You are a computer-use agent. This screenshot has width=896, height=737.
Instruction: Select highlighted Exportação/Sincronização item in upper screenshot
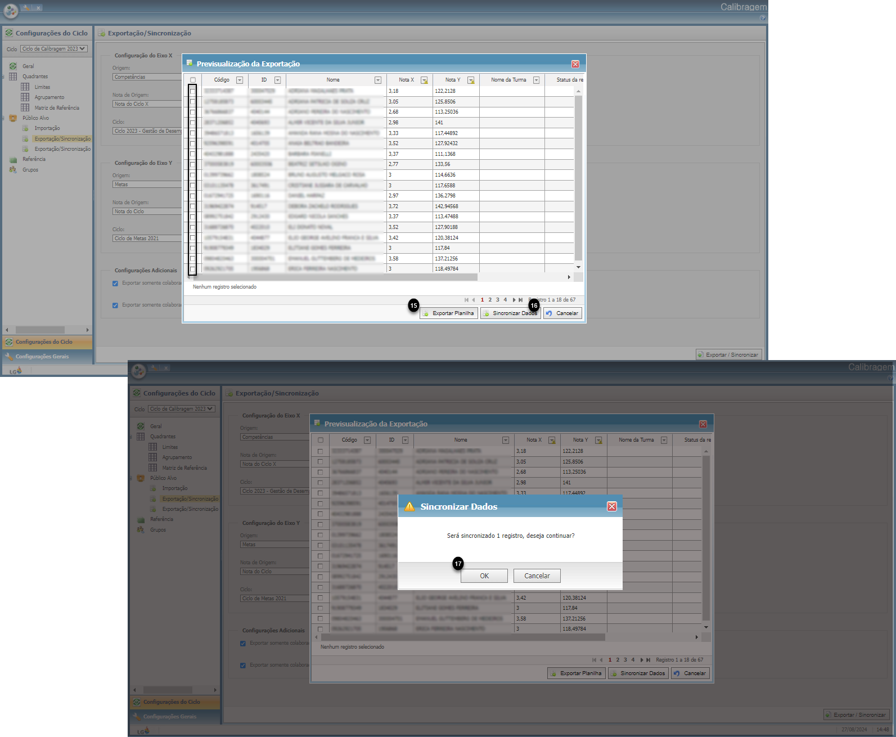(x=62, y=138)
